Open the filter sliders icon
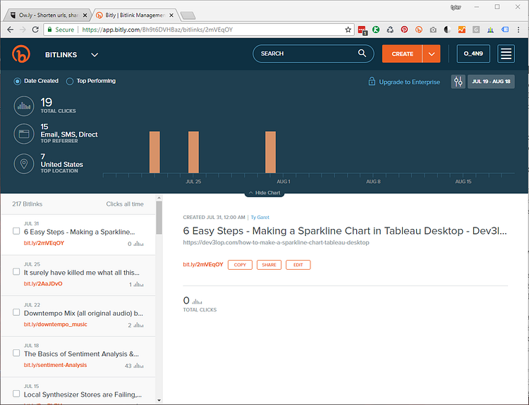Image resolution: width=529 pixels, height=405 pixels. click(x=458, y=82)
